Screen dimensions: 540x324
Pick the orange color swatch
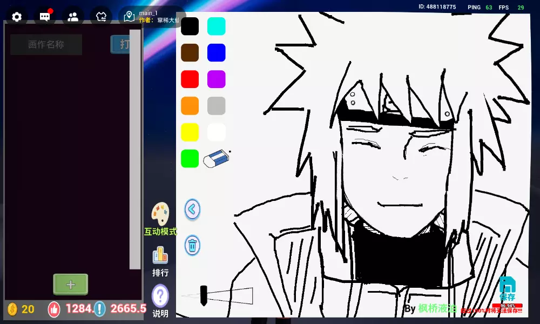coord(190,106)
